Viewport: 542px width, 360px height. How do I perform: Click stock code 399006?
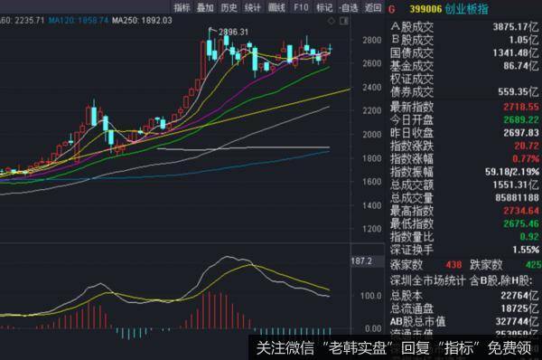pyautogui.click(x=425, y=9)
